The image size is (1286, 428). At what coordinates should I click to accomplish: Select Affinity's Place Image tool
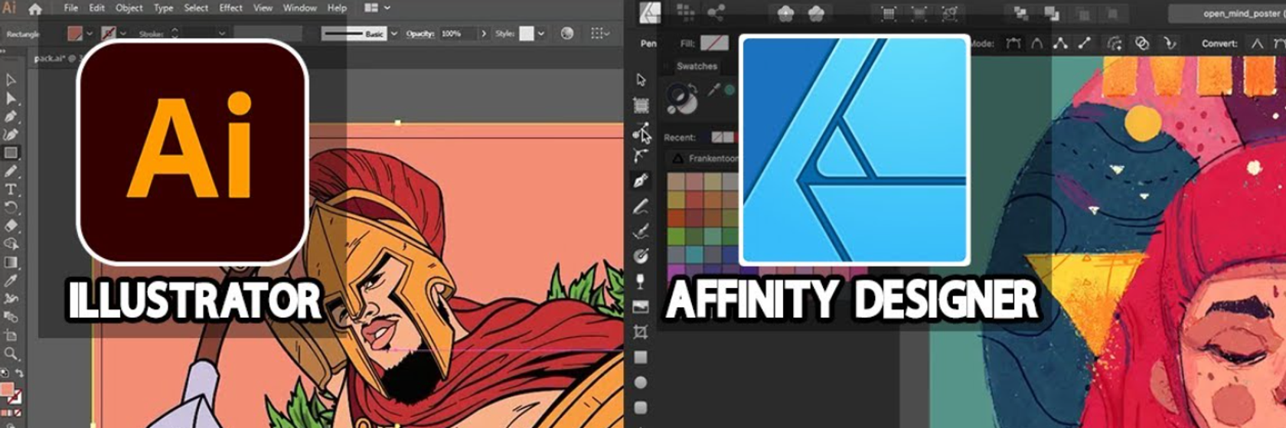[641, 307]
